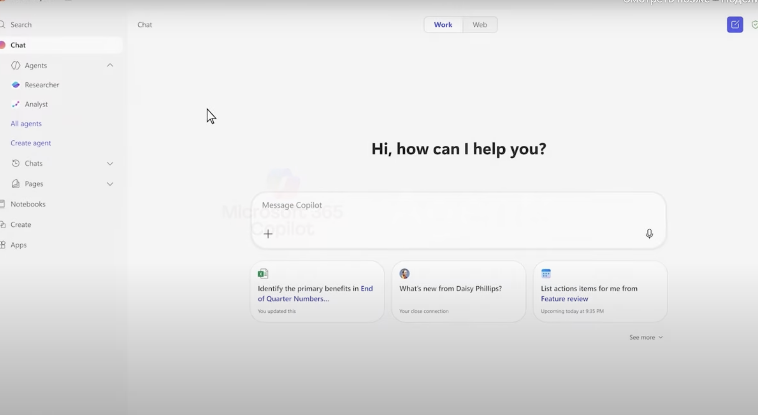
Task: Click the new chat compose icon
Action: 735,24
